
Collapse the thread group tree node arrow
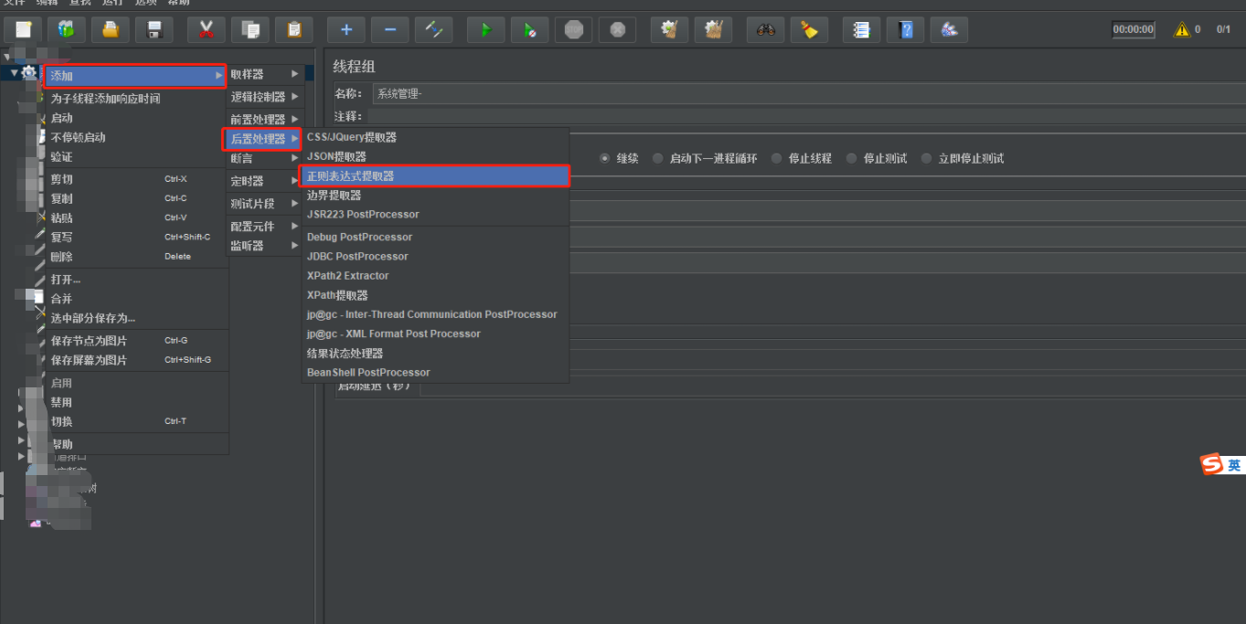[x=14, y=72]
